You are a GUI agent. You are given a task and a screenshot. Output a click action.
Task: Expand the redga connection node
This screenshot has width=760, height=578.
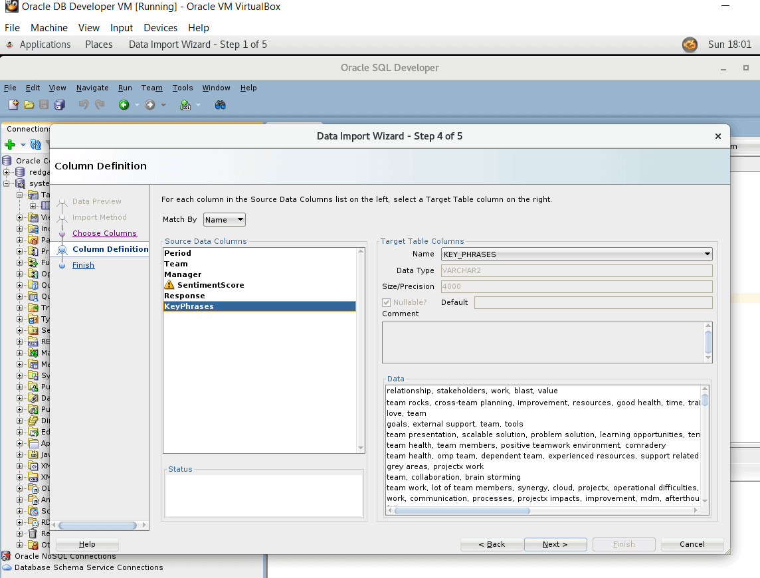coord(6,172)
